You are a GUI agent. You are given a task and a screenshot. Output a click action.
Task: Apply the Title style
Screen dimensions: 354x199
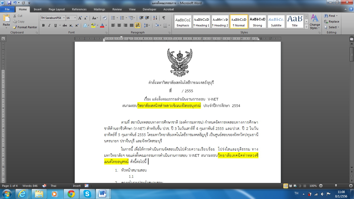[295, 22]
